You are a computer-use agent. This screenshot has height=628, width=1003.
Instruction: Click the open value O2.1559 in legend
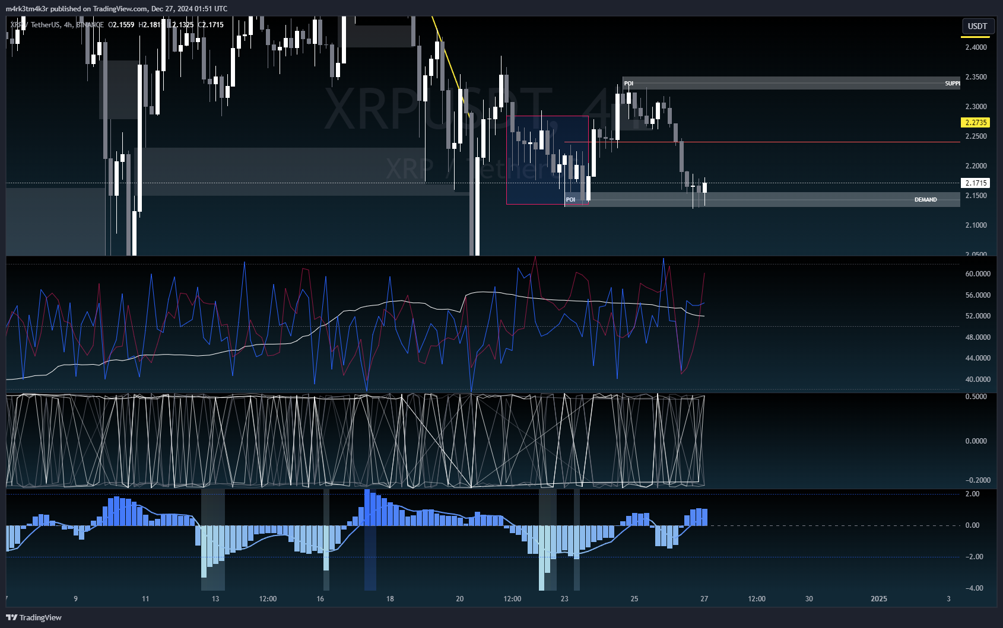pyautogui.click(x=121, y=25)
